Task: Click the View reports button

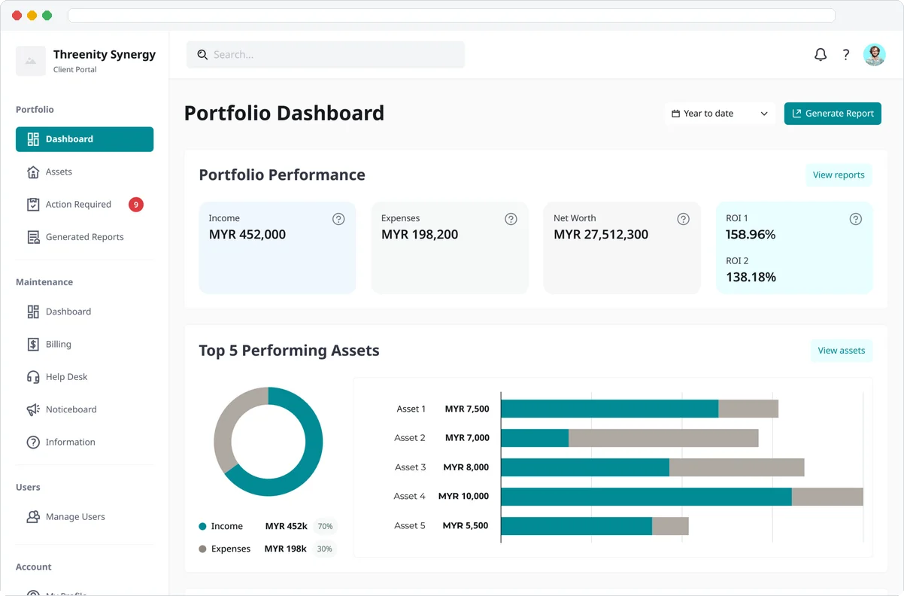Action: point(839,175)
